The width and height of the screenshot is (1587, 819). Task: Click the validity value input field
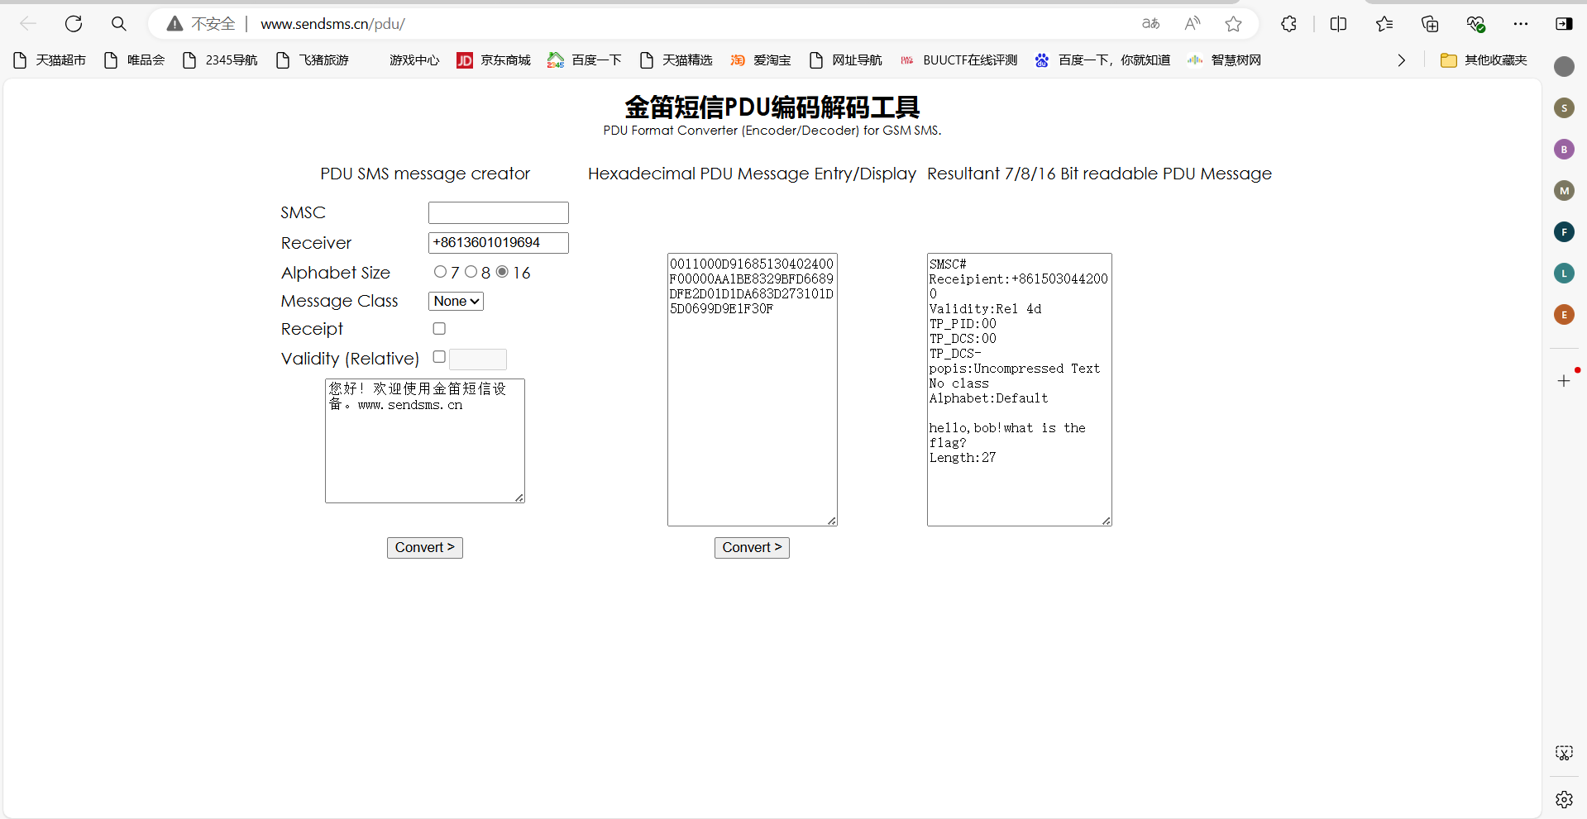pyautogui.click(x=478, y=360)
